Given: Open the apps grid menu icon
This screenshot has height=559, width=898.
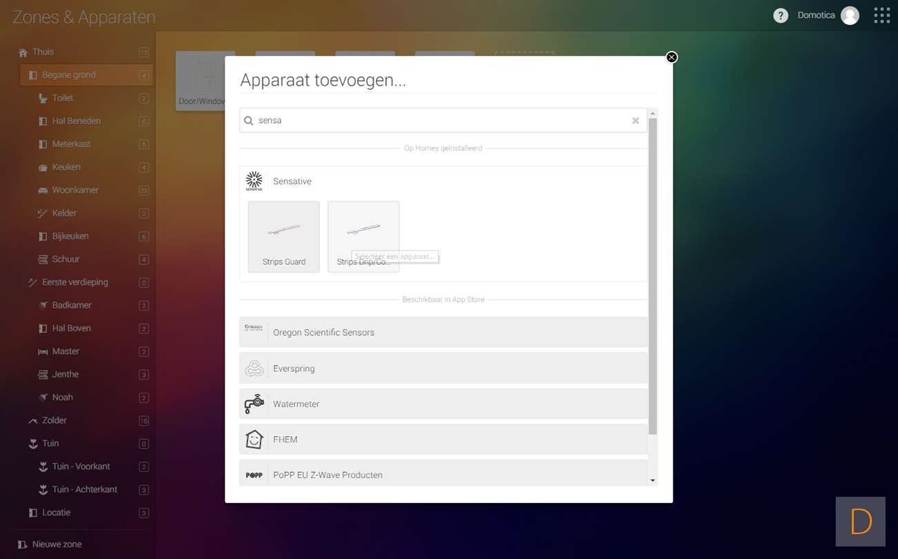Looking at the screenshot, I should click(881, 15).
